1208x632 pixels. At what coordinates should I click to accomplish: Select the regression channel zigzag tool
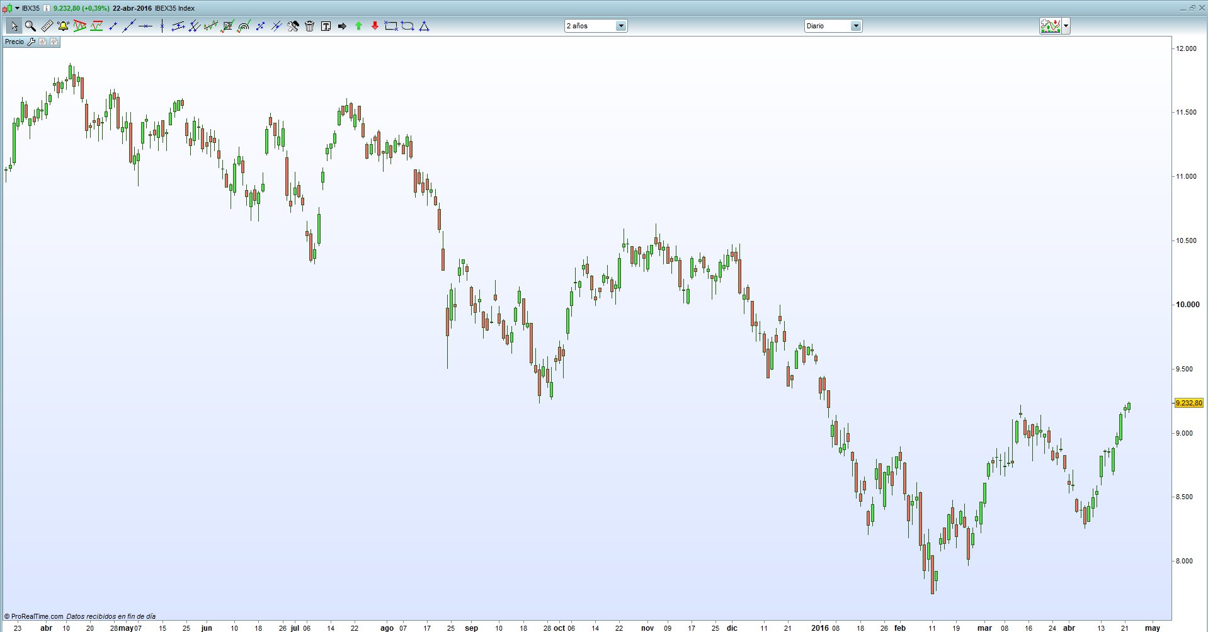pos(211,26)
